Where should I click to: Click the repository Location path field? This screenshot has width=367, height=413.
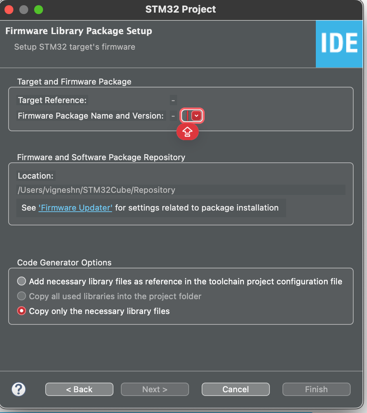pyautogui.click(x=181, y=190)
